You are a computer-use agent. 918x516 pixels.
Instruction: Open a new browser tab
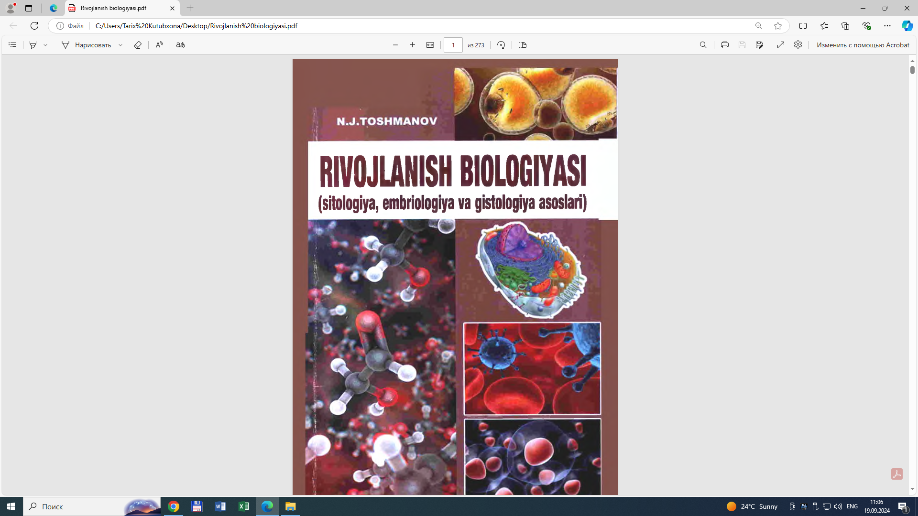pyautogui.click(x=190, y=8)
